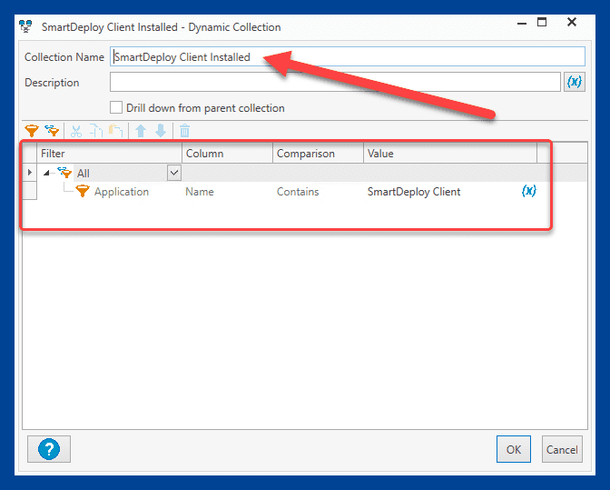Click into the Description field
Screen dimensions: 610x490
pyautogui.click(x=335, y=82)
